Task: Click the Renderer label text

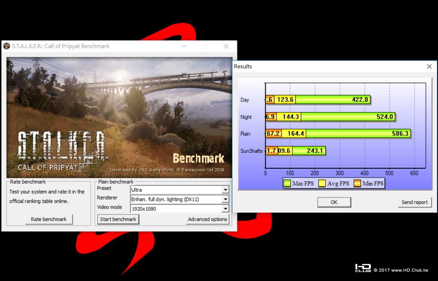Action: coord(107,198)
